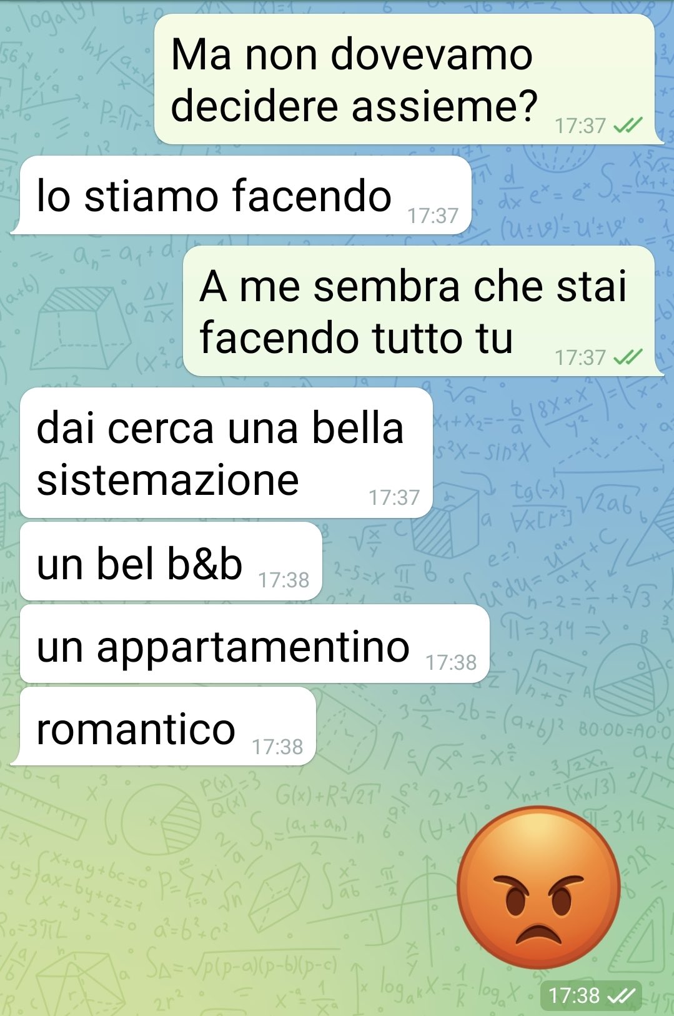The height and width of the screenshot is (1016, 674).
Task: Tap the 'un bel b&b' message
Action: (x=171, y=561)
